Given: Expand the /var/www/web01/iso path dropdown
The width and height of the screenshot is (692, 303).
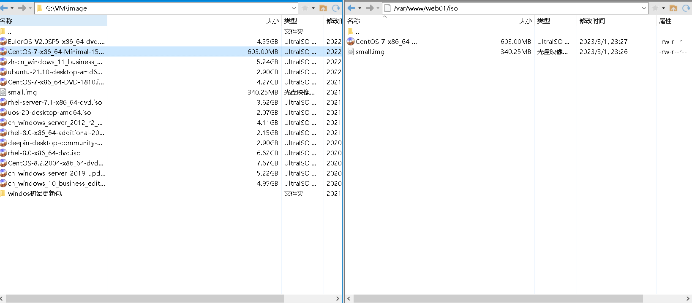Looking at the screenshot, I should (644, 8).
